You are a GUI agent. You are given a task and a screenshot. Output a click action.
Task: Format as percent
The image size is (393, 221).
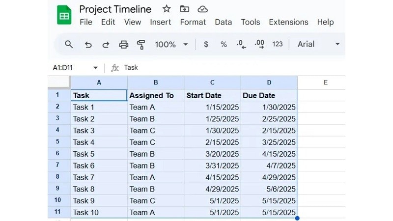(224, 44)
